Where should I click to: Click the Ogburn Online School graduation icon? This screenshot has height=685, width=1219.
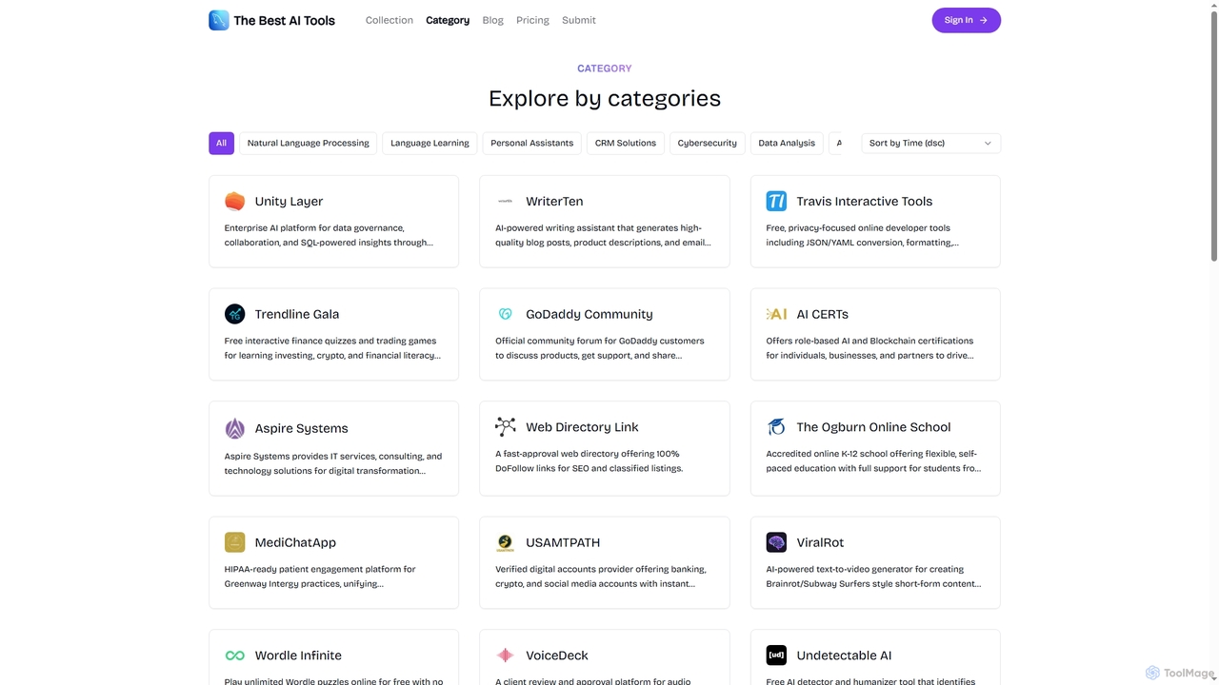[776, 427]
